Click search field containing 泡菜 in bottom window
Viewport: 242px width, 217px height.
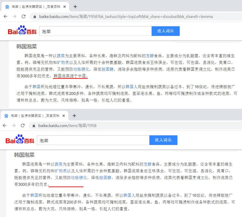pyautogui.click(x=93, y=140)
